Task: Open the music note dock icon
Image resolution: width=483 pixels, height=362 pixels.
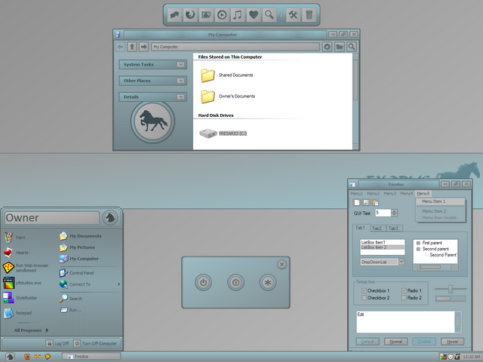Action: click(238, 15)
